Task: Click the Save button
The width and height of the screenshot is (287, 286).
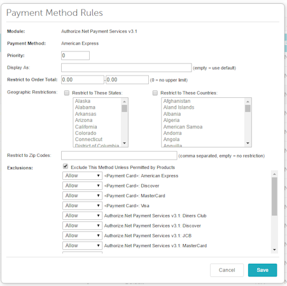Action: coord(262,270)
